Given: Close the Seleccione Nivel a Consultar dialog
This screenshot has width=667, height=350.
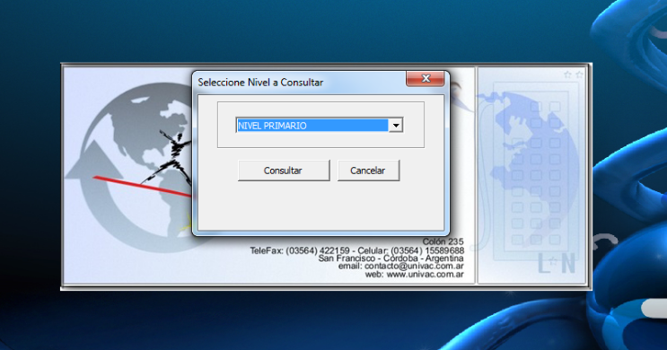Looking at the screenshot, I should 425,79.
